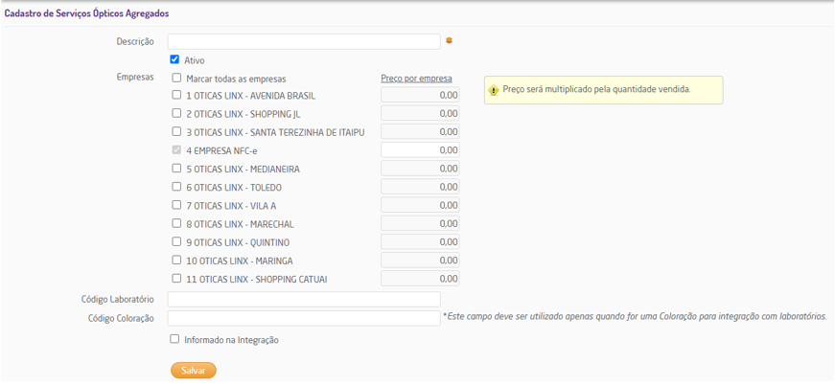
Task: Check Marcar todas as empresas
Action: click(176, 78)
